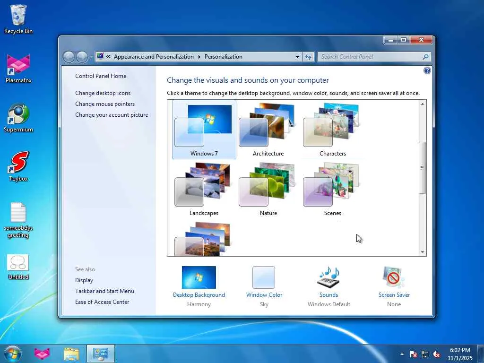Open Action Center flag tray icon

click(x=413, y=354)
